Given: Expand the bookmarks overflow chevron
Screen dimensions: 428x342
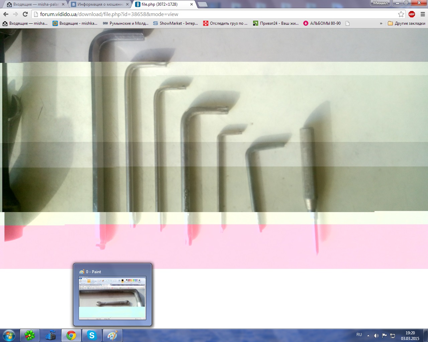Looking at the screenshot, I should click(x=381, y=23).
